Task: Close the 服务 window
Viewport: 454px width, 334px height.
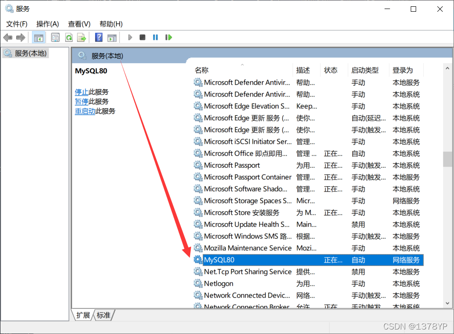Action: tap(440, 9)
